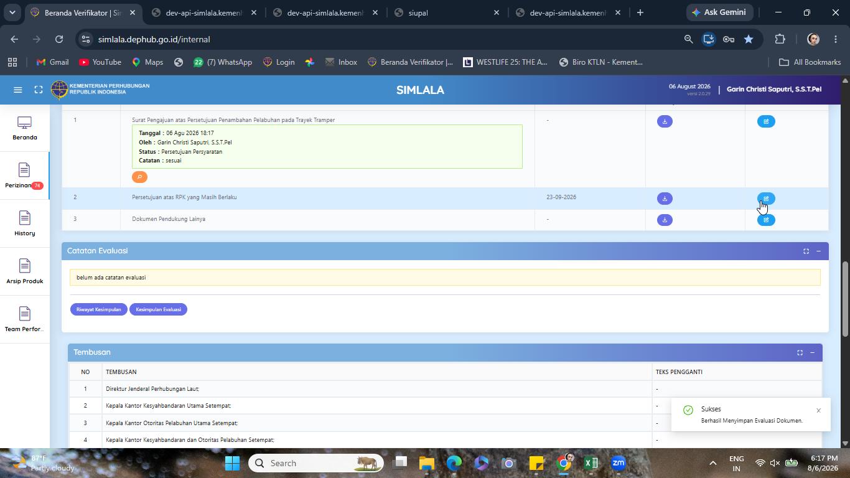Click the Kesimpulan Evaluasi button

[158, 309]
